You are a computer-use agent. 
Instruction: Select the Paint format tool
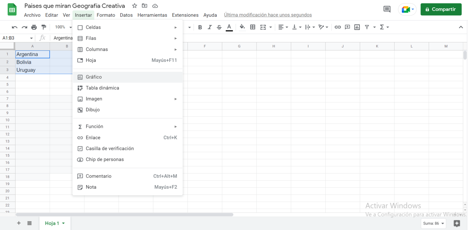(44, 27)
